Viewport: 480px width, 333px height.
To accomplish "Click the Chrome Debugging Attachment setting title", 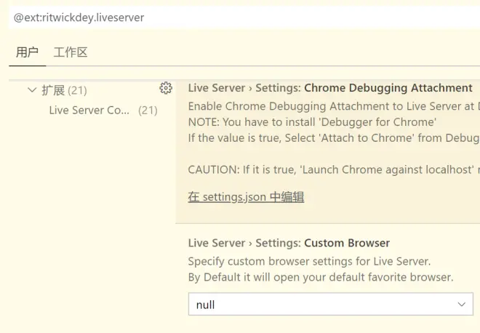I will [330, 88].
